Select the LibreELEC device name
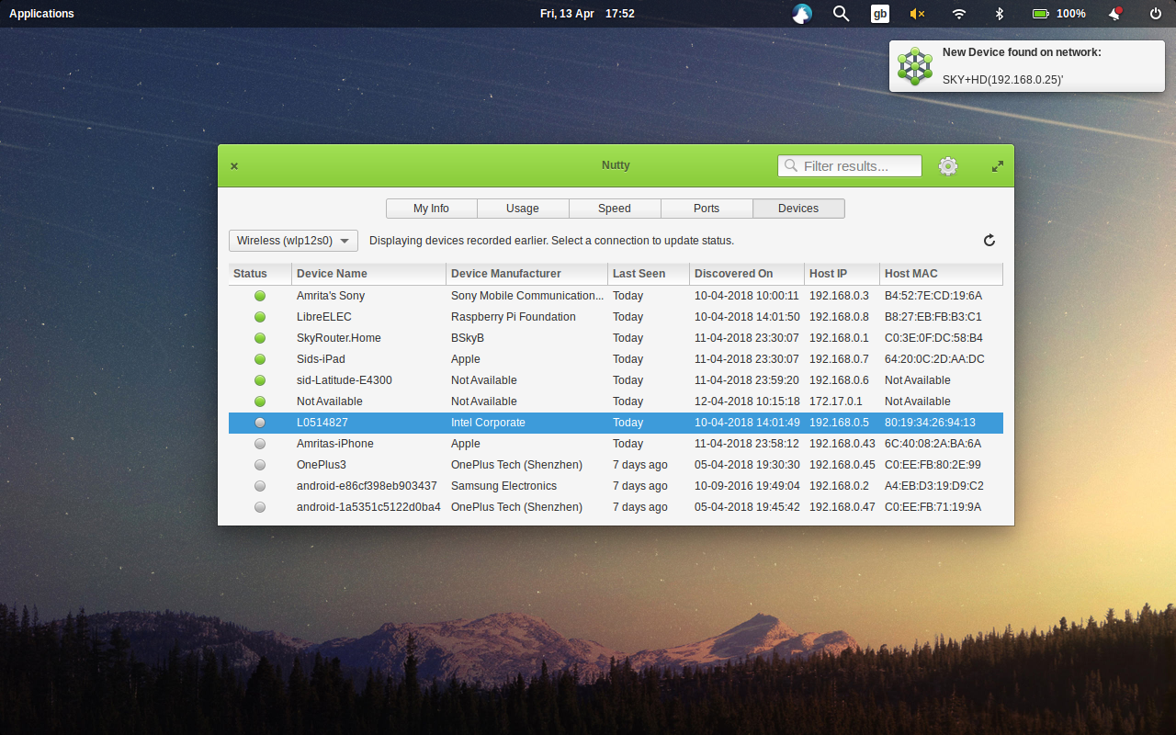This screenshot has width=1176, height=735. tap(324, 317)
